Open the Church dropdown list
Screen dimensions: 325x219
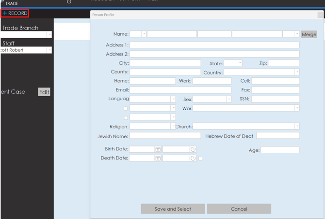(297, 127)
